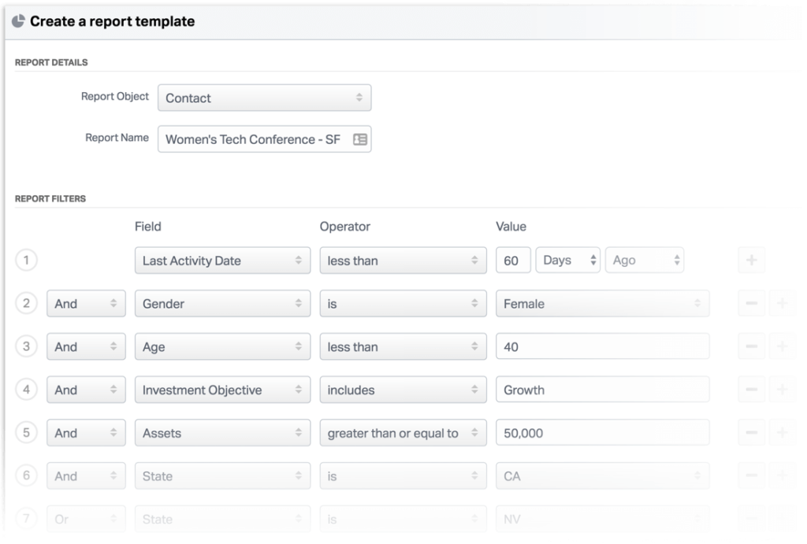Open the Female value dropdown

pyautogui.click(x=602, y=303)
